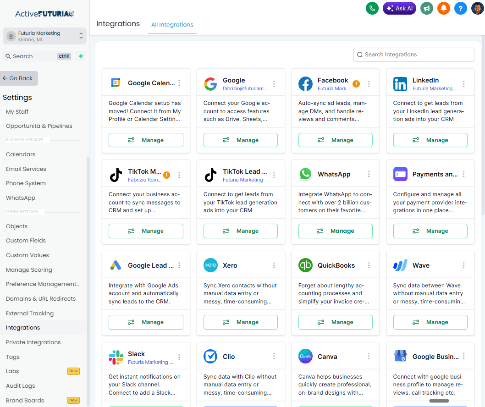Click the TikTok Messaging warning icon
The height and width of the screenshot is (407, 485).
point(167,175)
